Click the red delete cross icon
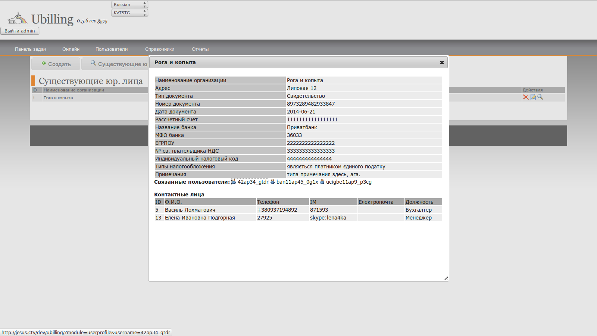597x336 pixels. tap(526, 97)
